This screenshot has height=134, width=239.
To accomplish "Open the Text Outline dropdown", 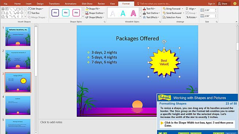I will click(x=151, y=13).
